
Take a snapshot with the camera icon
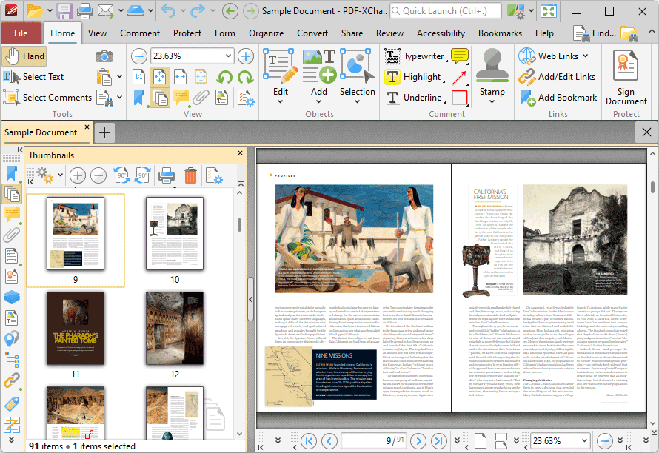pos(104,56)
